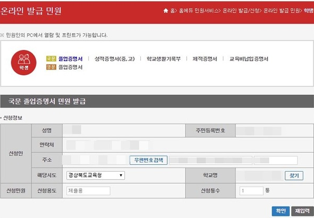The height and width of the screenshot is (218, 314).
Task: Click the home icon in the breadcrumb
Action: pos(166,11)
